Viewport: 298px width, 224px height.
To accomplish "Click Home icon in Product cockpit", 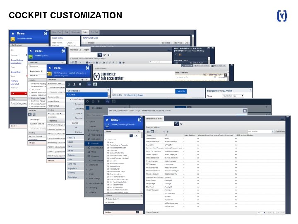I will click(x=31, y=51).
